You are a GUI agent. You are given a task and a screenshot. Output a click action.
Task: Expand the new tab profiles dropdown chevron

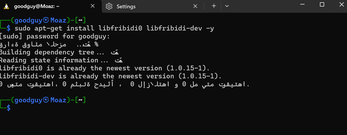227,6
